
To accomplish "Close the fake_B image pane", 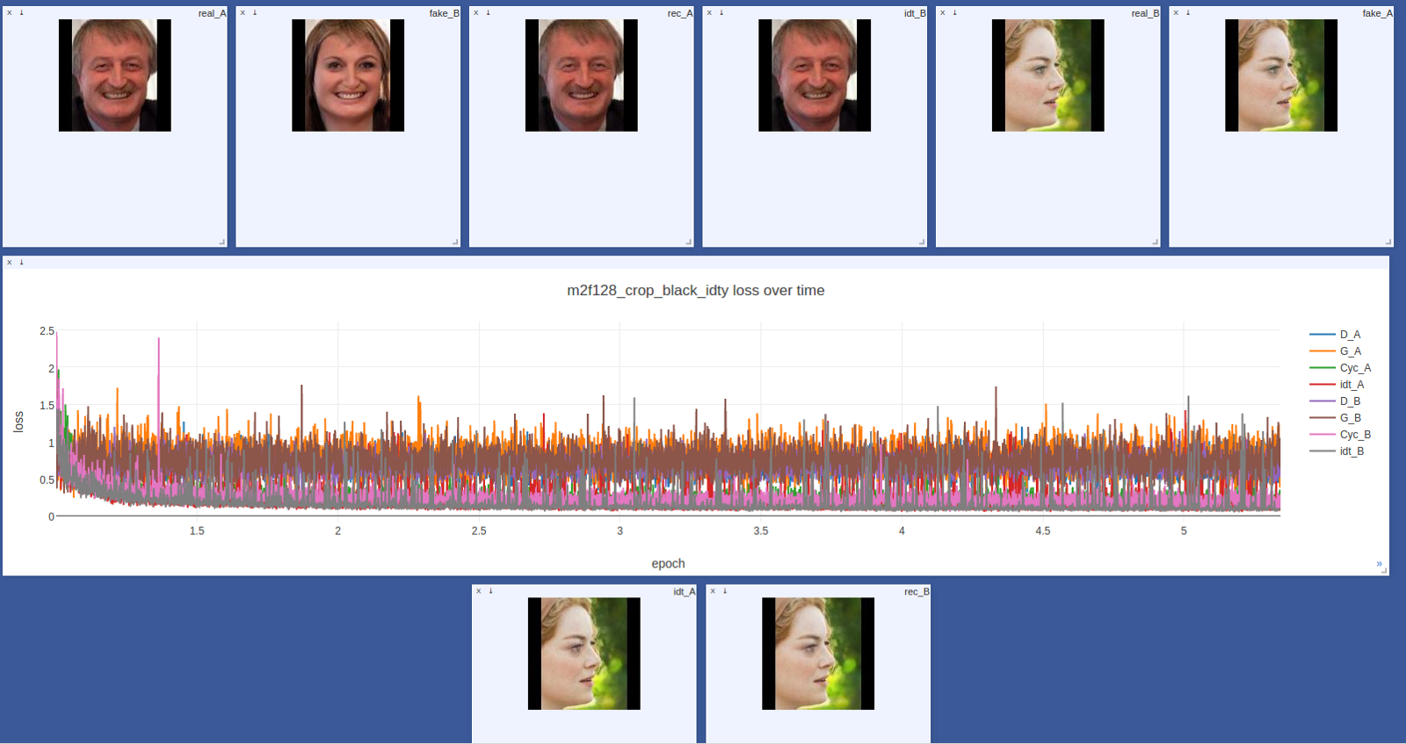I will click(x=243, y=13).
